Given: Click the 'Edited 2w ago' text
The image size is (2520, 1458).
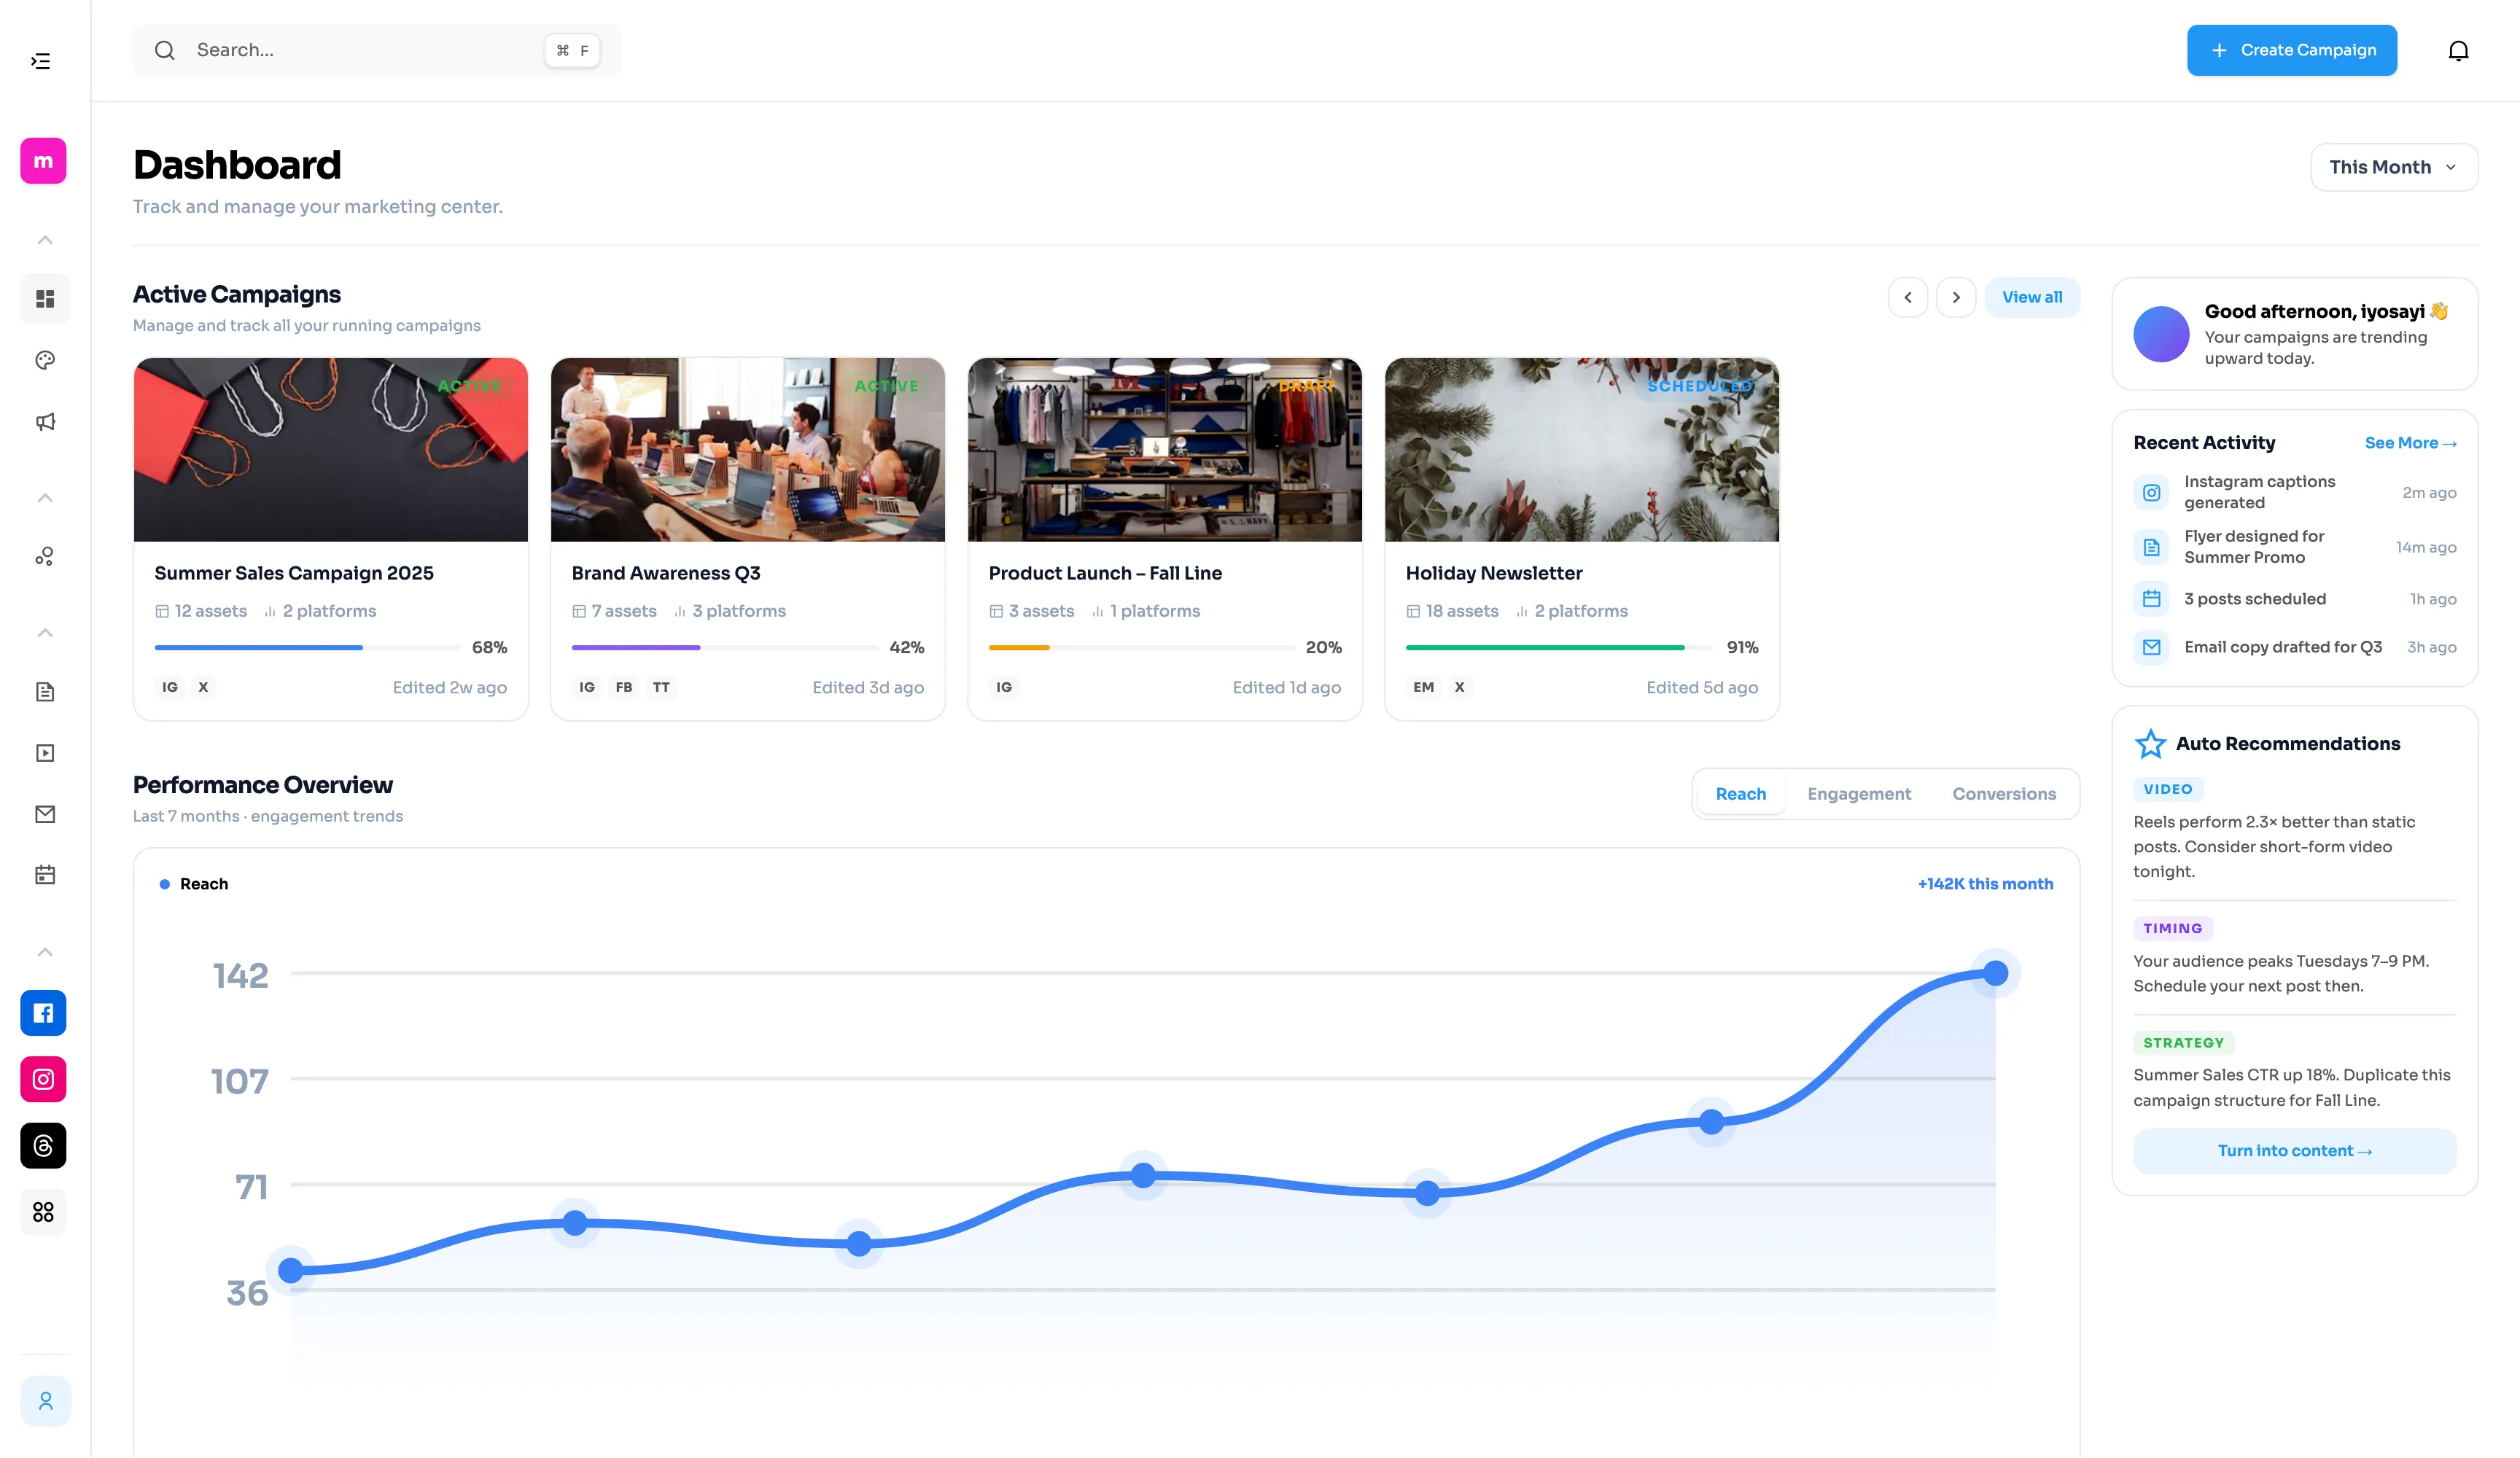Looking at the screenshot, I should 450,687.
